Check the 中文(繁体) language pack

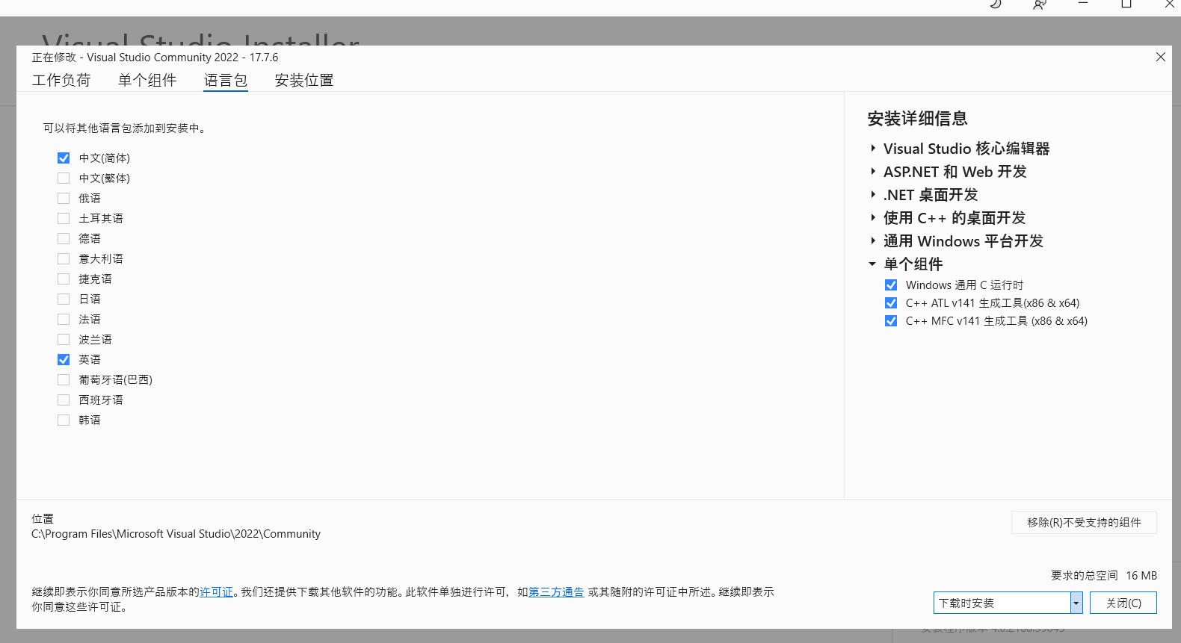point(64,178)
